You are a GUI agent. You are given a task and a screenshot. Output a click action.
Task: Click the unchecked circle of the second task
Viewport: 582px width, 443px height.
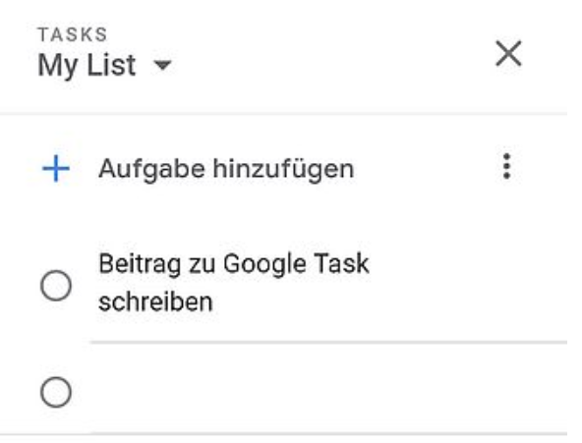click(x=56, y=392)
